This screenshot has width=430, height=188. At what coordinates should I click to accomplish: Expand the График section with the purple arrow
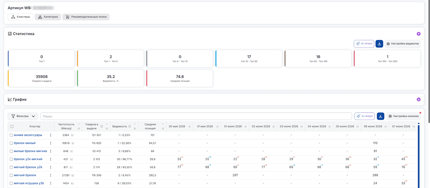(419, 99)
